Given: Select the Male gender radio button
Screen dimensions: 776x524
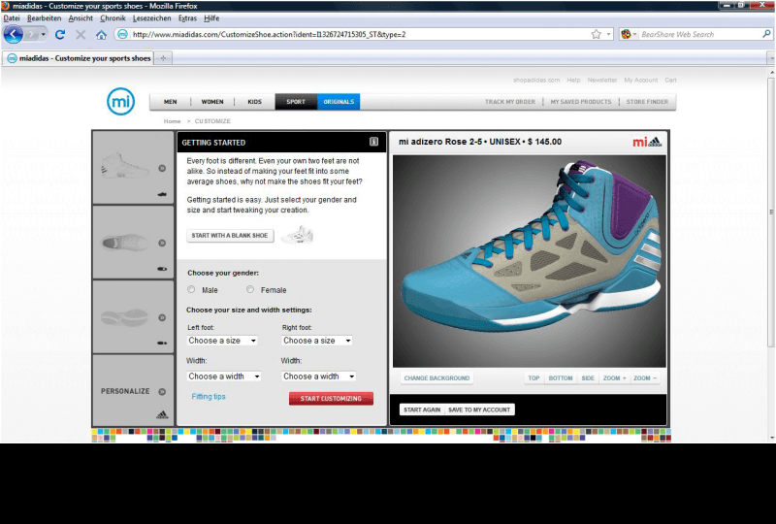Looking at the screenshot, I should click(x=191, y=290).
